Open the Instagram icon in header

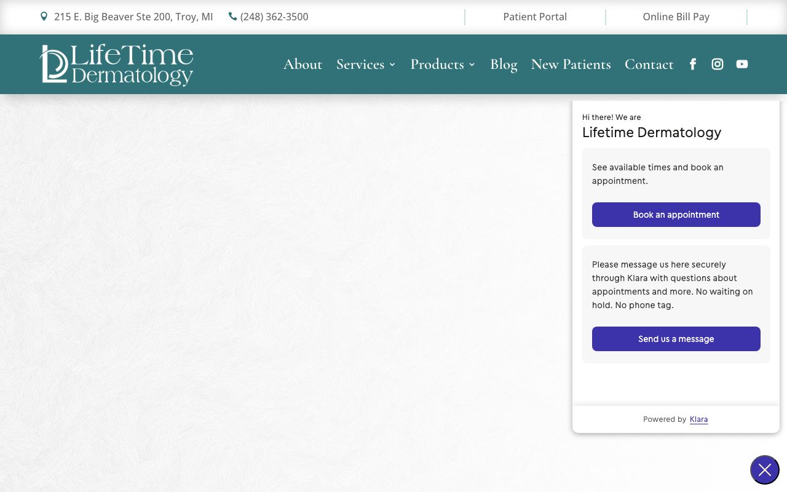pos(718,64)
